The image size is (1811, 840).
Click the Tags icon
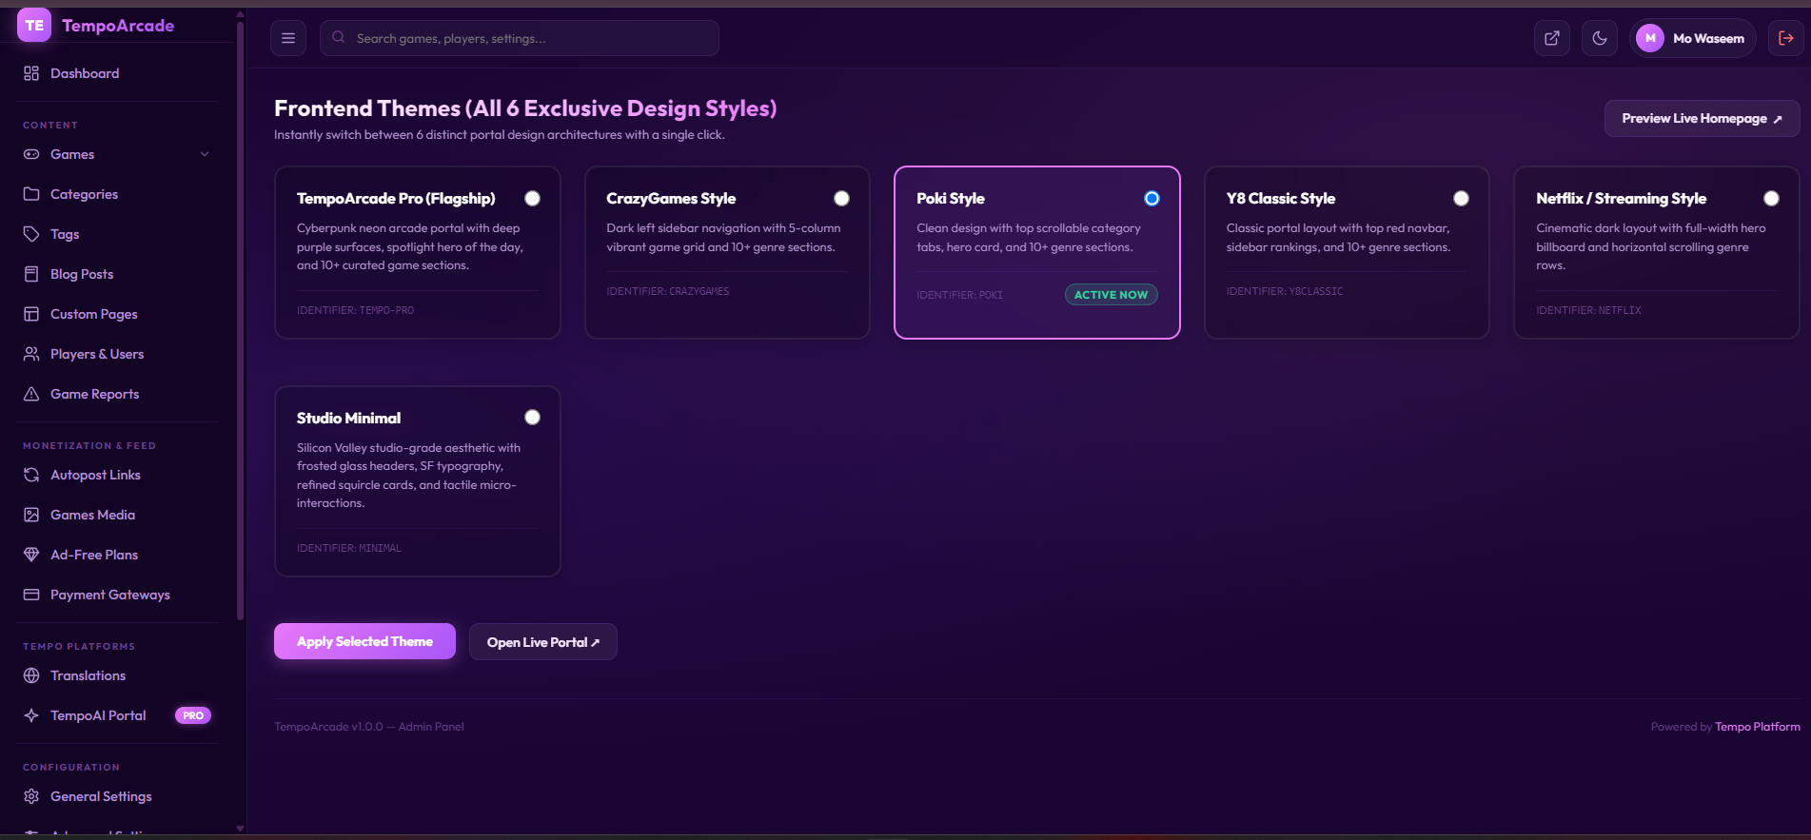31,234
